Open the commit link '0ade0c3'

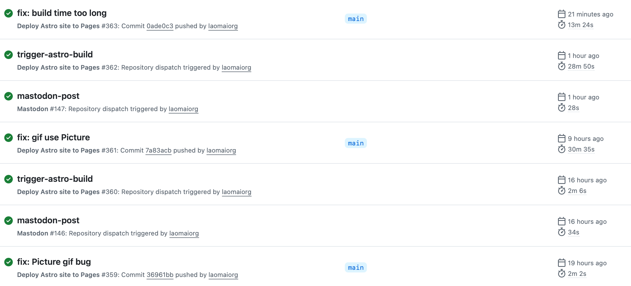point(160,26)
